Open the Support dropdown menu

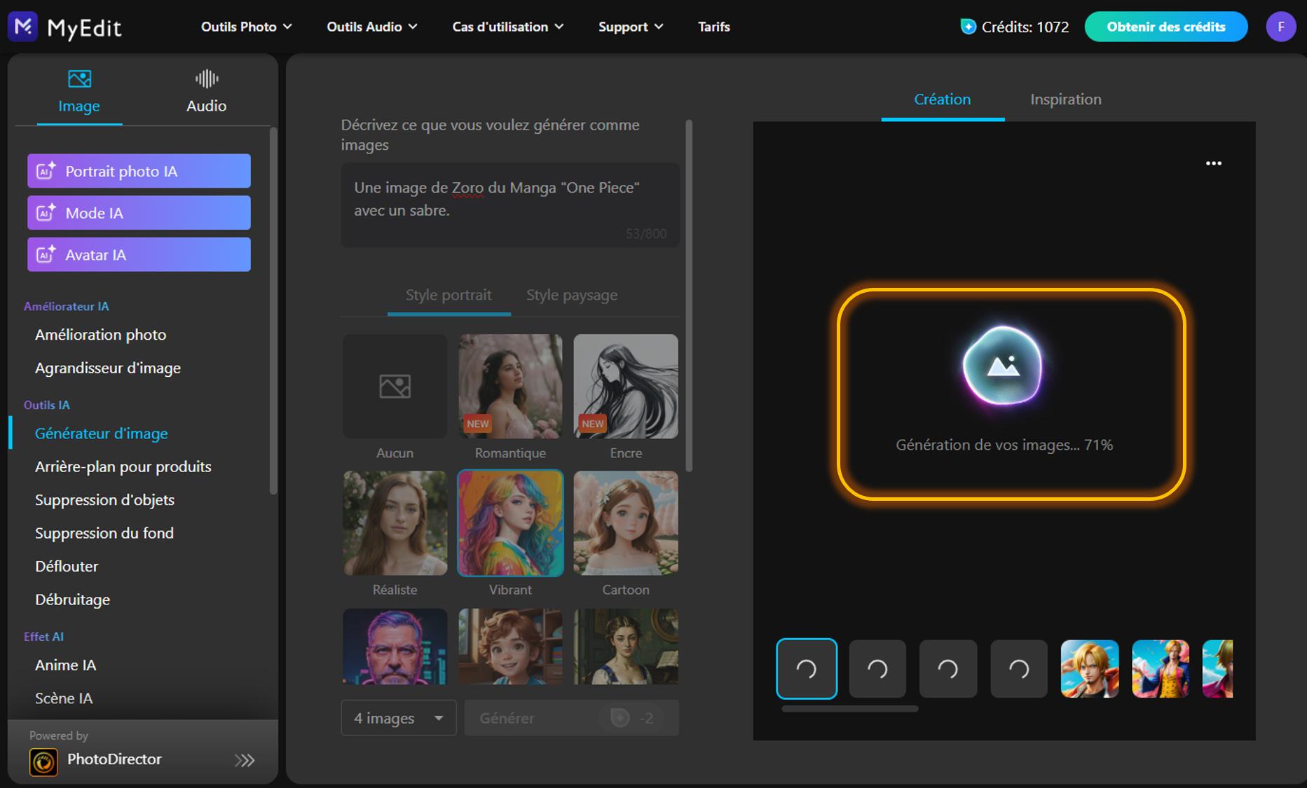click(x=630, y=27)
